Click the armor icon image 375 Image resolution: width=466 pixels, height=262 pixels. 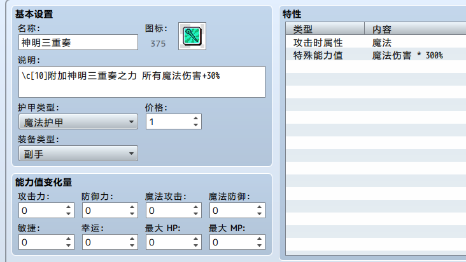pos(192,36)
